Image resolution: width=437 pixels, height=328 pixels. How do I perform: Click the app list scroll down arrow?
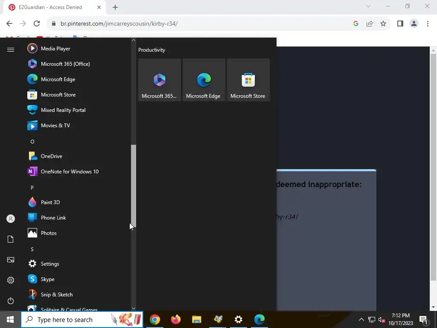coord(134,308)
